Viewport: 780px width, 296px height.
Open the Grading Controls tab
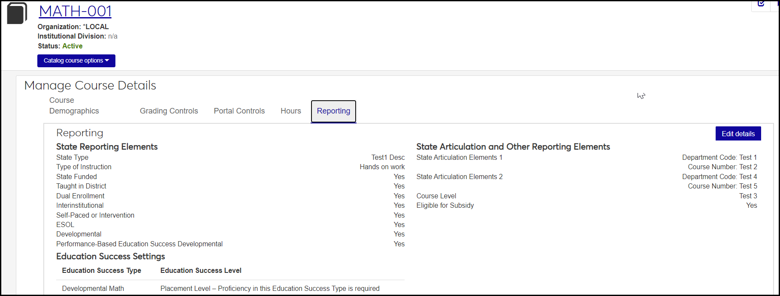(x=169, y=111)
